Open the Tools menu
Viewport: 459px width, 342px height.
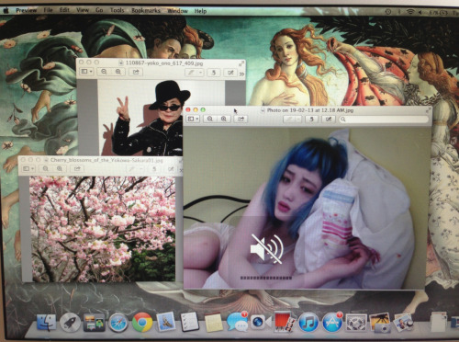[117, 10]
